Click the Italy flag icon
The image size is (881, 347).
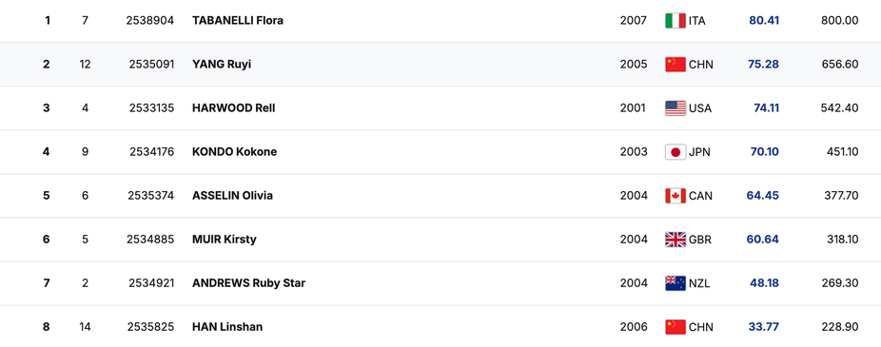[x=675, y=21]
